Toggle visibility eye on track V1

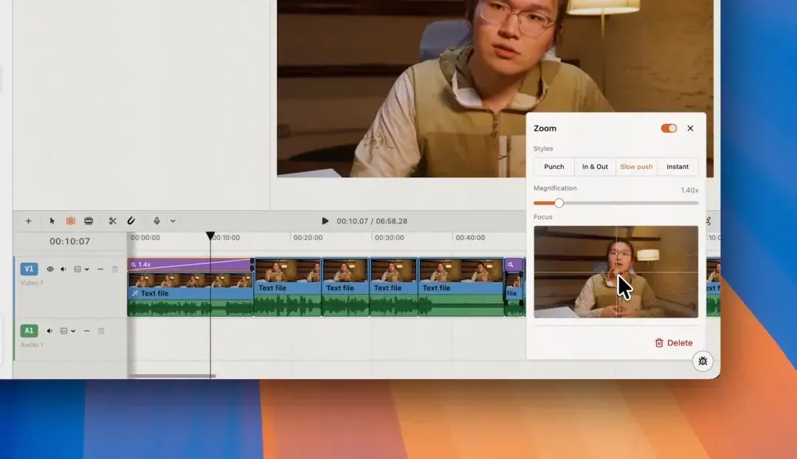pos(50,269)
